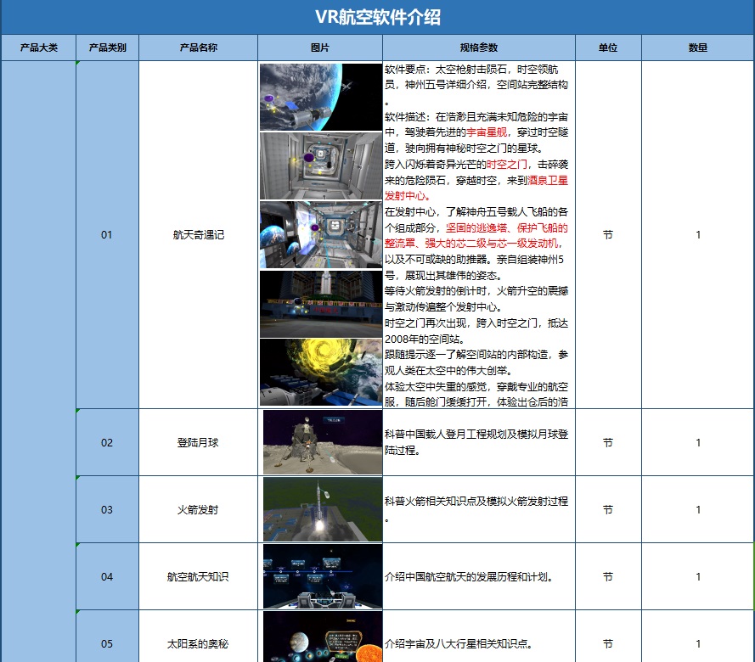
Task: Click the aerospace timeline cockpit image
Action: (323, 576)
